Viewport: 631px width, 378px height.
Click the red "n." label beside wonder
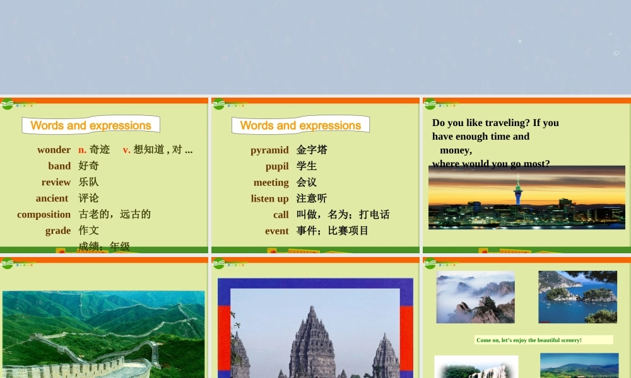[x=82, y=150]
